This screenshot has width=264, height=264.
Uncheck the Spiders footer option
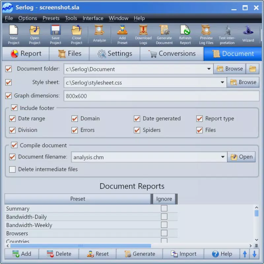click(x=137, y=130)
